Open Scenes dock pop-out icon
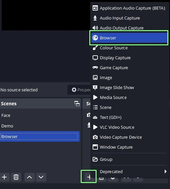170x189 pixels. [x=77, y=104]
